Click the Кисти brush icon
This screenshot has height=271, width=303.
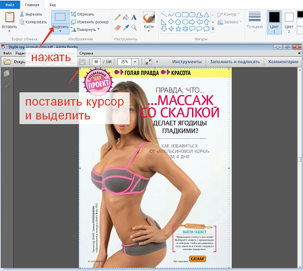point(149,17)
